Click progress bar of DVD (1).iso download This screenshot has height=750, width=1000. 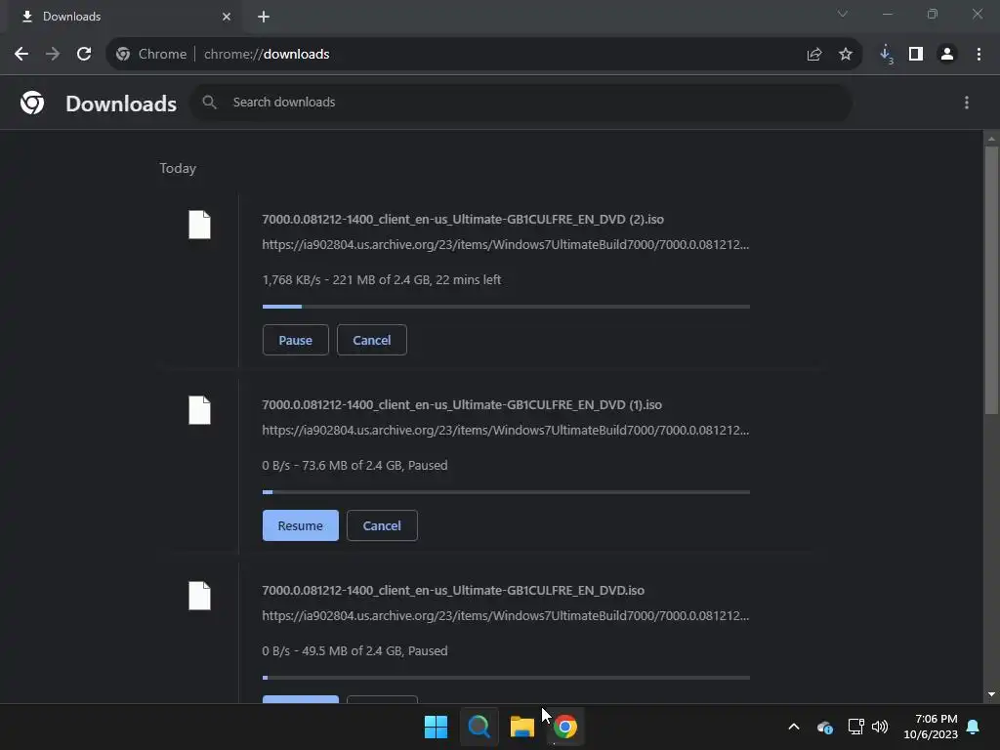[x=506, y=492]
